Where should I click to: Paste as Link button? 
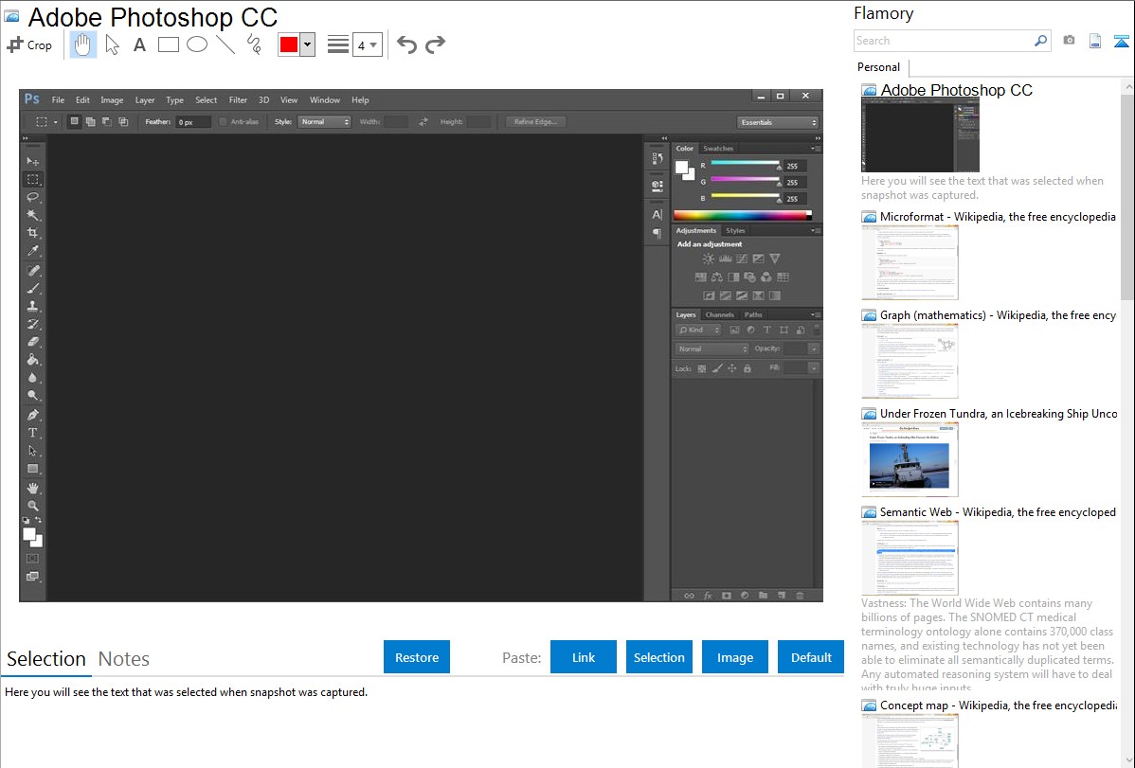pyautogui.click(x=584, y=657)
